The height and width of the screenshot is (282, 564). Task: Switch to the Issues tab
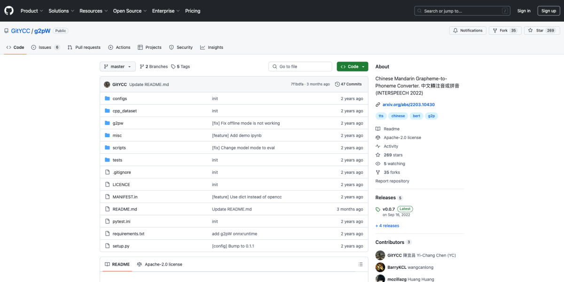pyautogui.click(x=45, y=47)
